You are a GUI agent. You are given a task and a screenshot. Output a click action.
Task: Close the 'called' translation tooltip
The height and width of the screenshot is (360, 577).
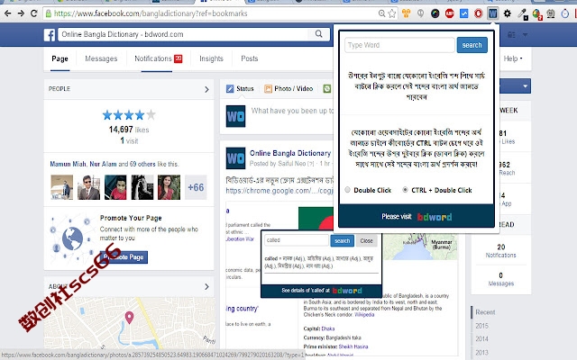pos(366,240)
